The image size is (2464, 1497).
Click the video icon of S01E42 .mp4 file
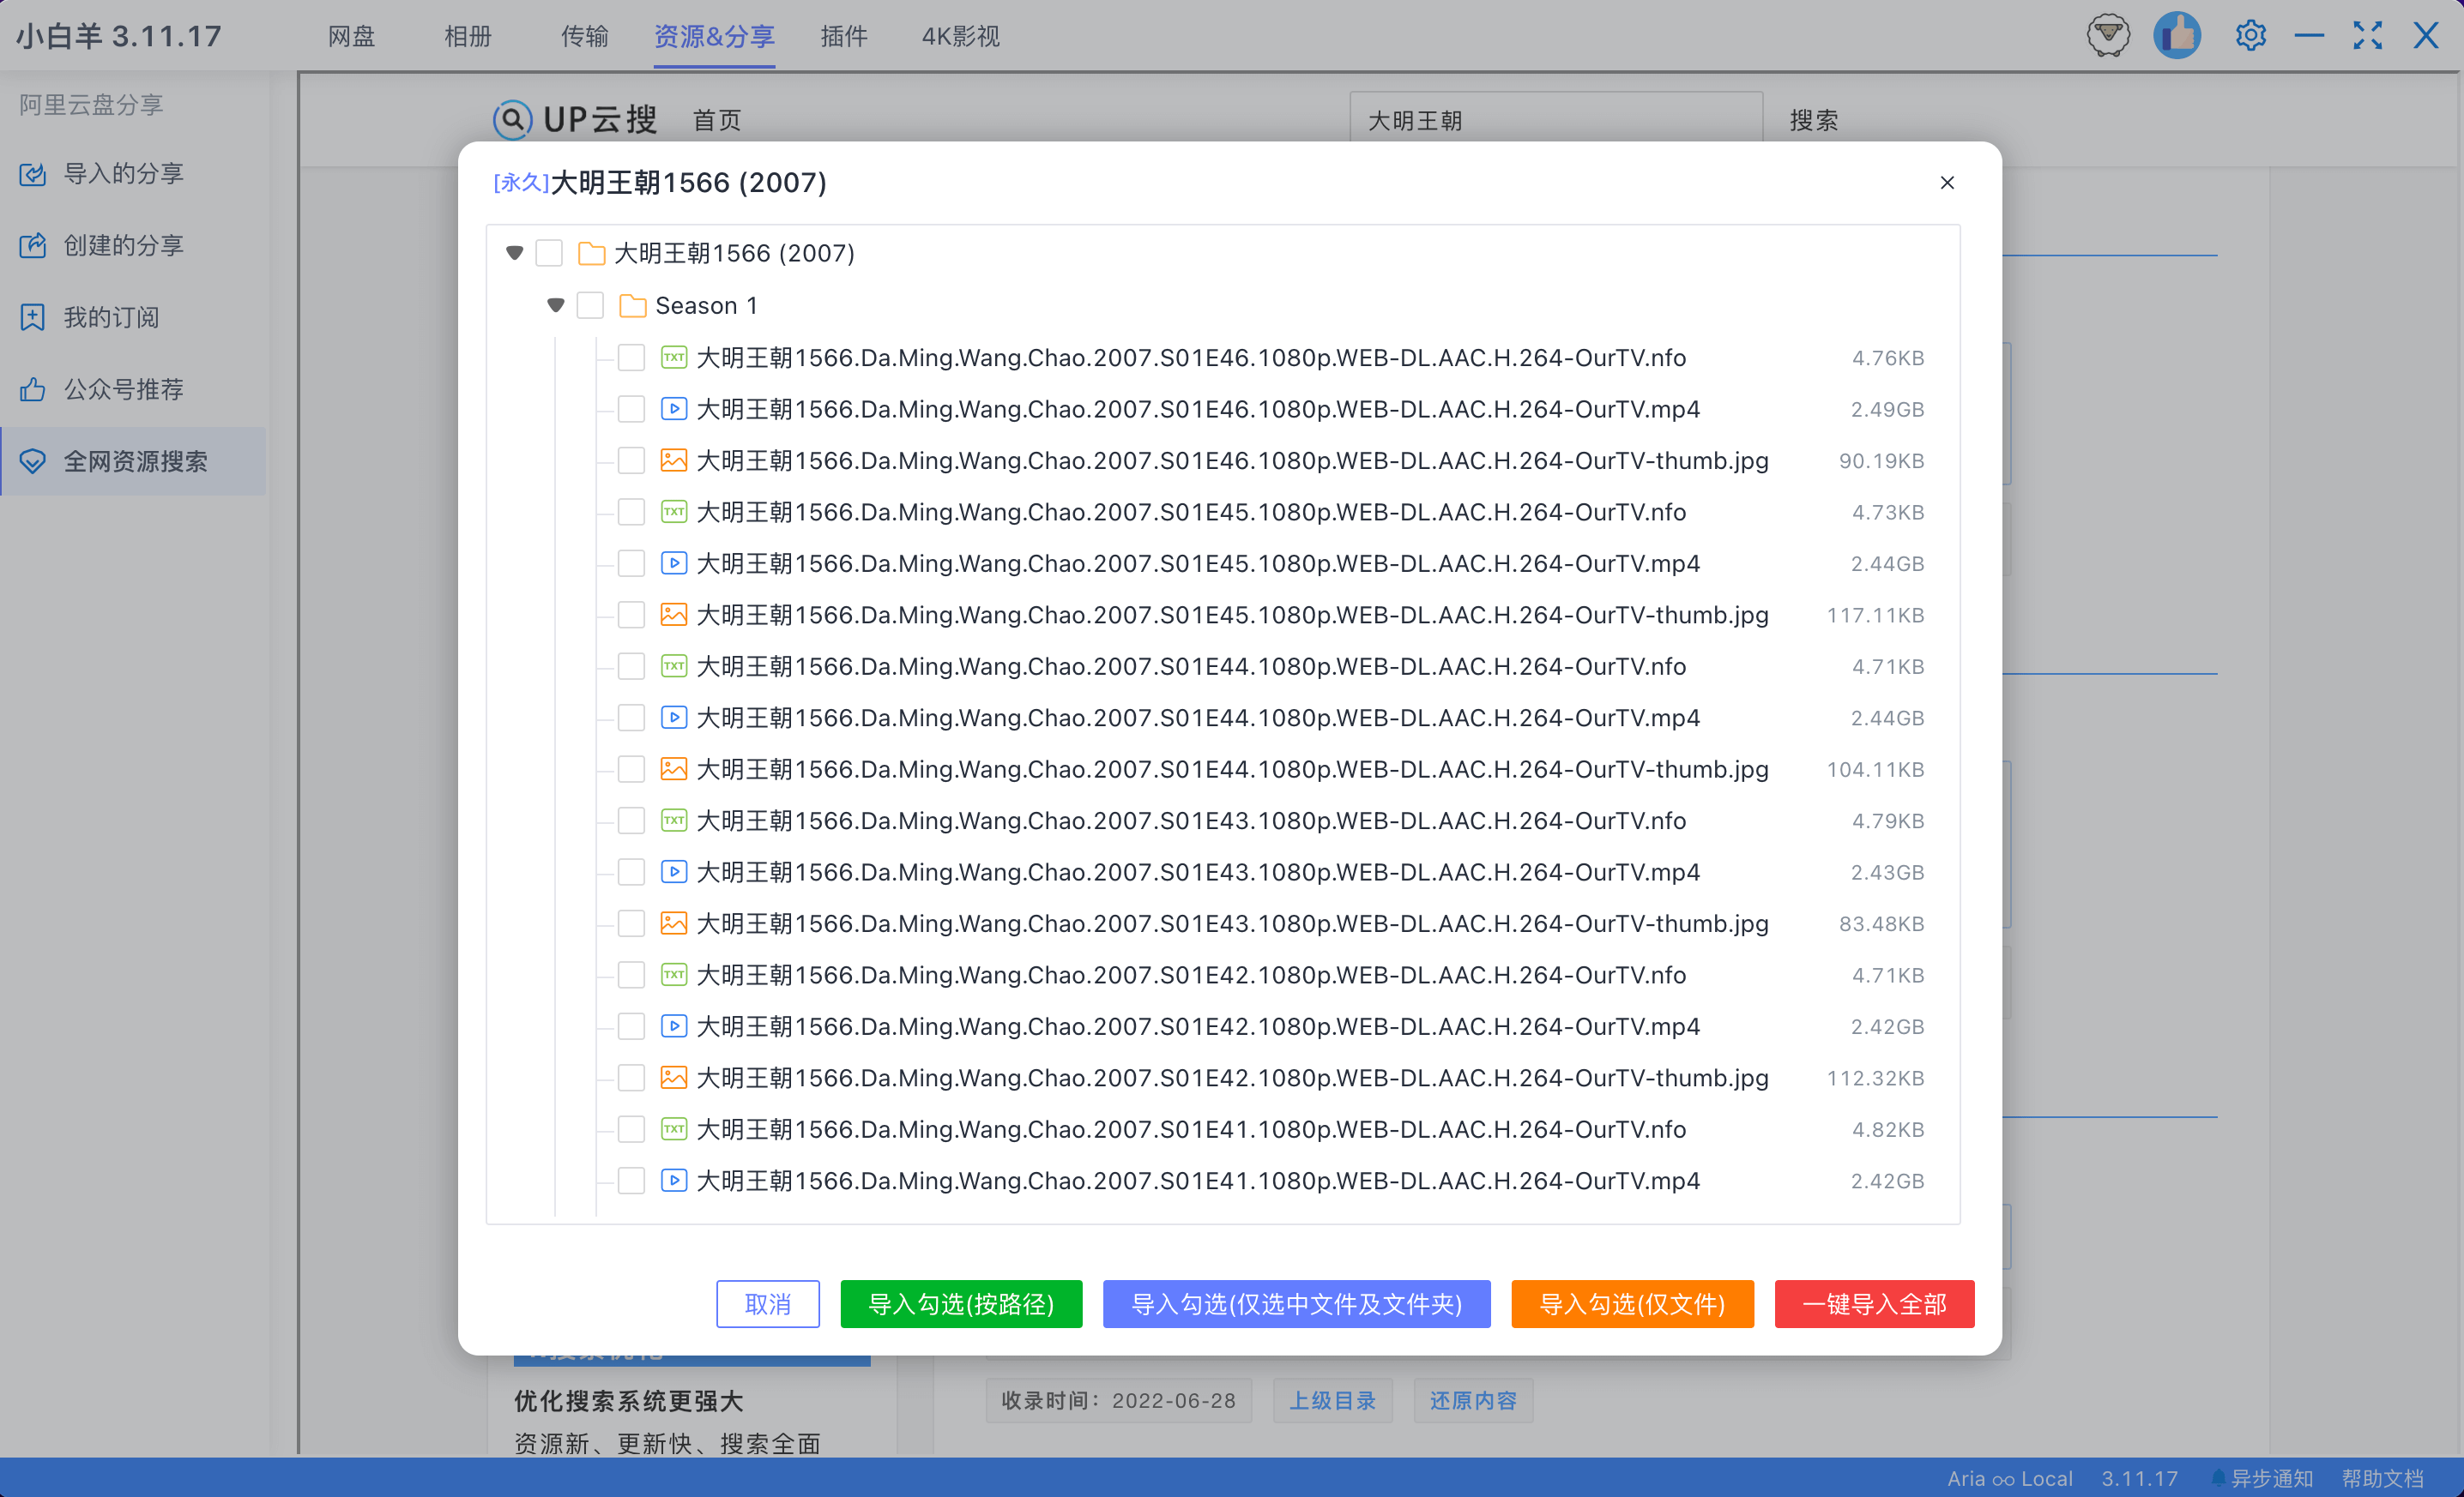(674, 1026)
